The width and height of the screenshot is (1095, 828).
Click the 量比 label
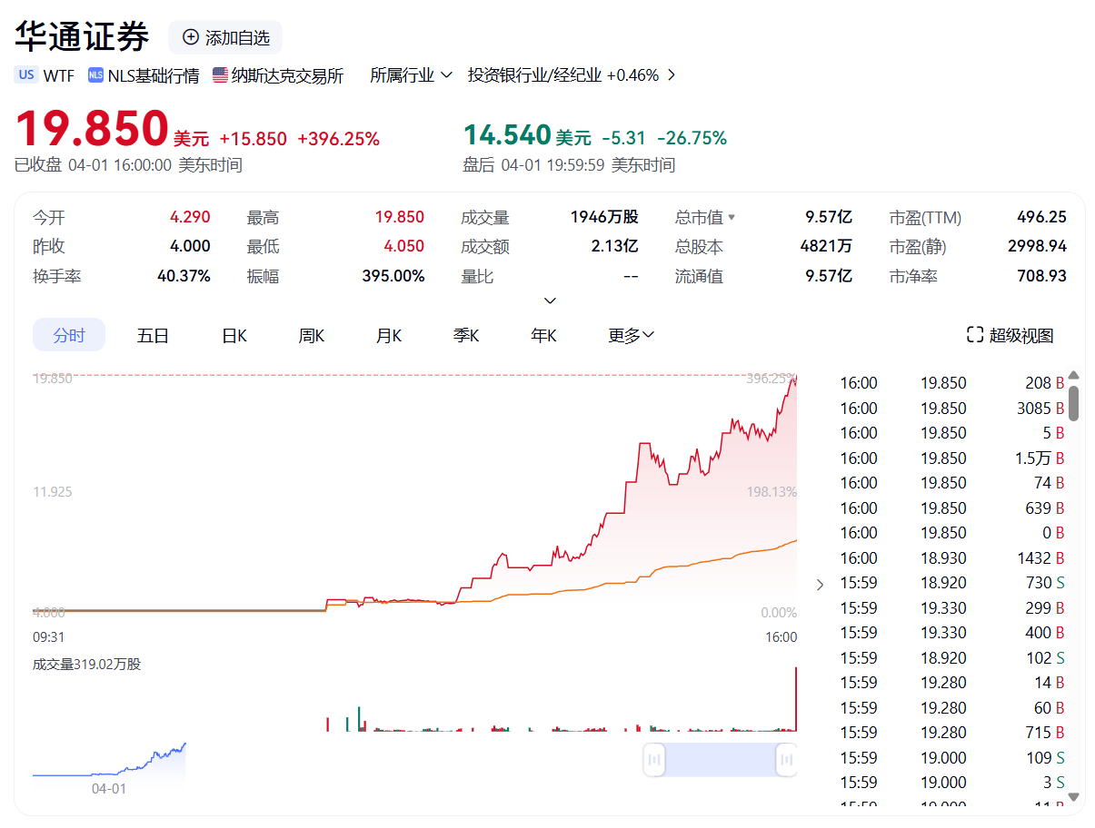(477, 276)
